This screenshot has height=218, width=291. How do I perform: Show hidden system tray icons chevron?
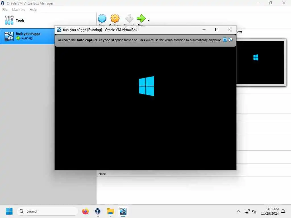pyautogui.click(x=238, y=211)
